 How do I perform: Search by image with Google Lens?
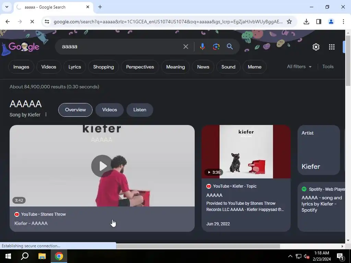point(216,47)
